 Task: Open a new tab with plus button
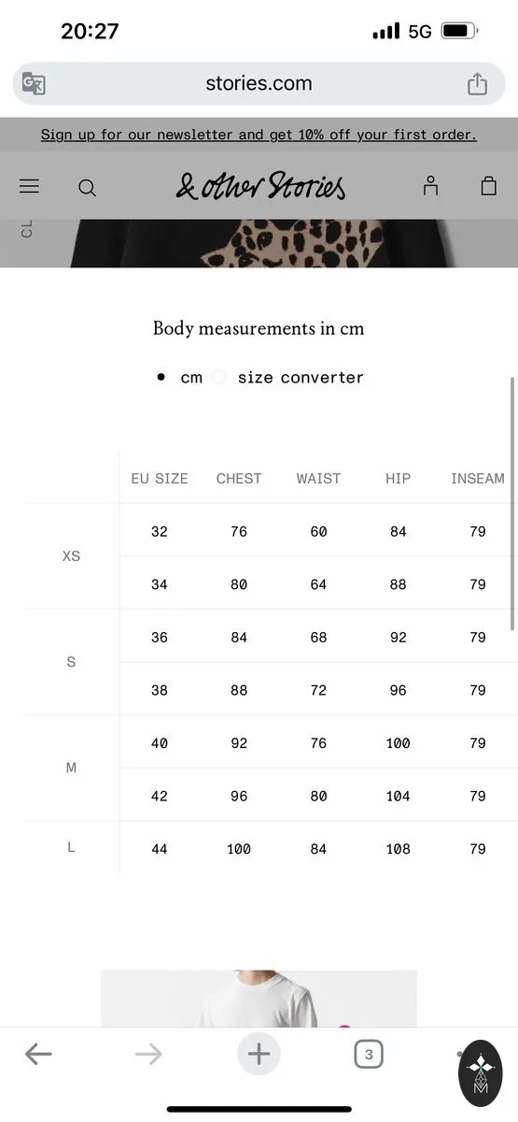tap(259, 1055)
